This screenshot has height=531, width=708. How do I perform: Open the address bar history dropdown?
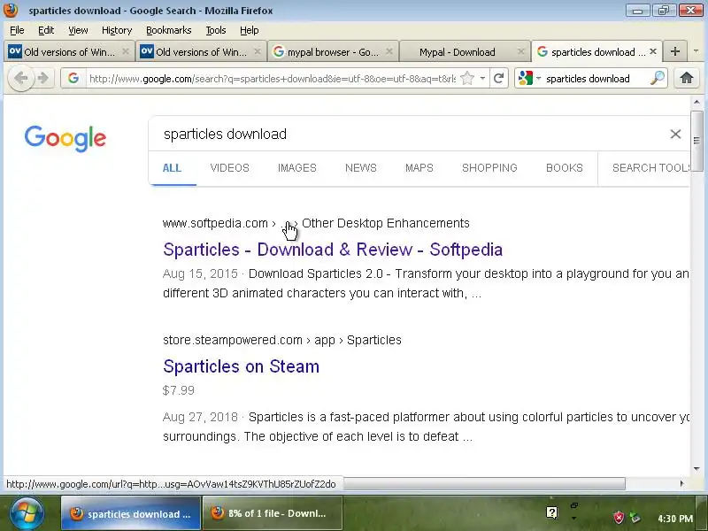pos(482,79)
